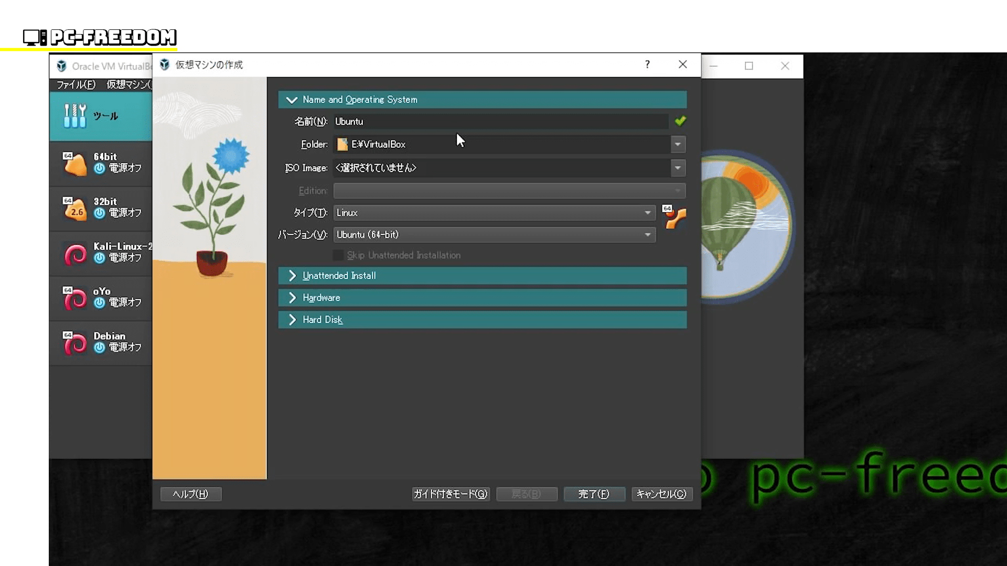Open the ファイル(F) menu
The image size is (1007, 566).
pyautogui.click(x=76, y=84)
